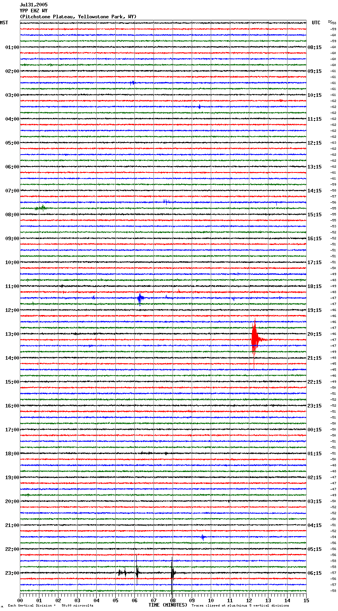Select the 07:00 MST hour label
Screen dimensions: 338x611
[12, 191]
